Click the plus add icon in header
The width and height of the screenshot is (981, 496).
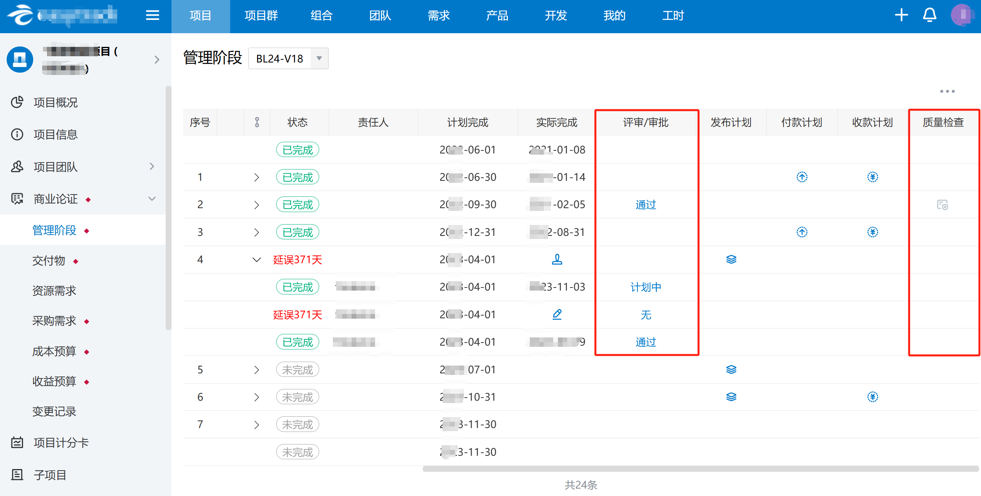tap(901, 15)
